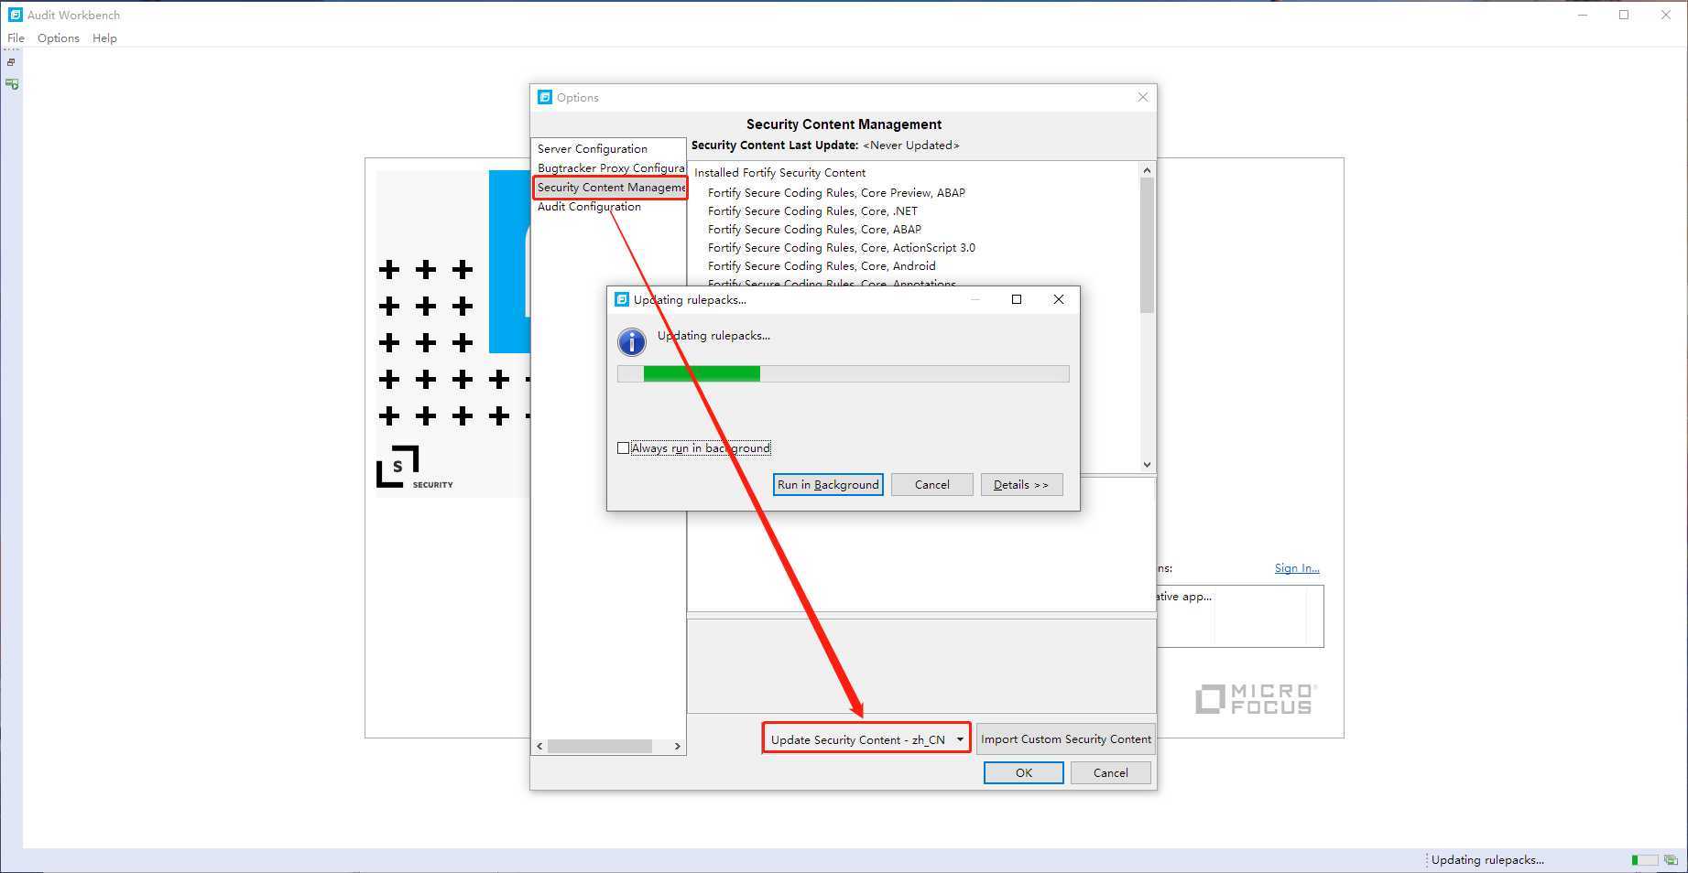
Task: Click Update Security Content - zh_CN button
Action: (857, 739)
